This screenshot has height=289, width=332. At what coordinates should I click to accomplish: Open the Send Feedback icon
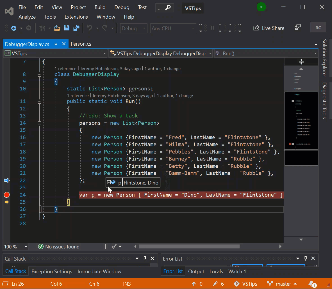pos(298,28)
